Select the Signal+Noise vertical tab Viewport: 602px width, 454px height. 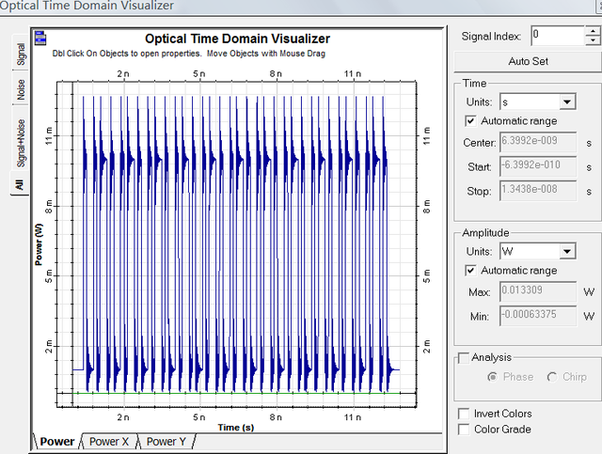click(21, 142)
